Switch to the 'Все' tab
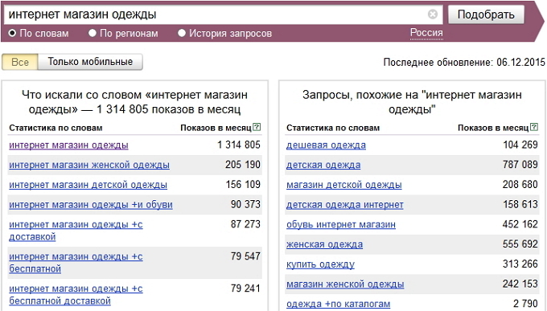This screenshot has width=547, height=311. pyautogui.click(x=20, y=62)
